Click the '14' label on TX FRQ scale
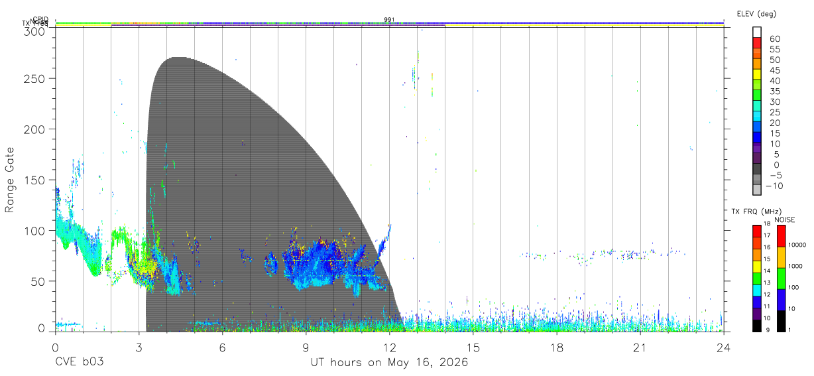This screenshot has height=376, width=814. tap(767, 271)
